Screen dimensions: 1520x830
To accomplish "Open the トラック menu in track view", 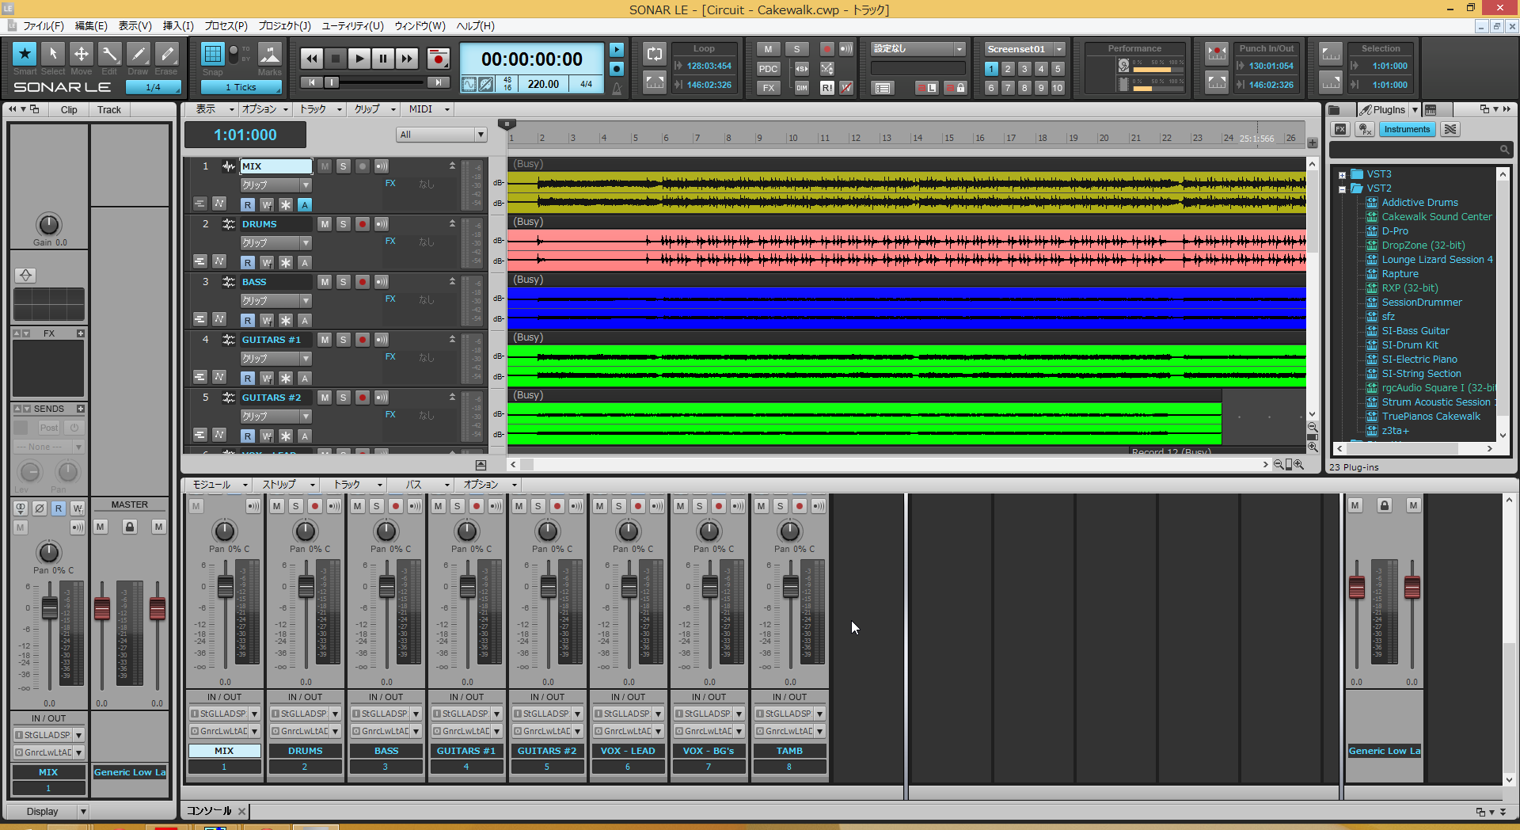I will pyautogui.click(x=320, y=109).
